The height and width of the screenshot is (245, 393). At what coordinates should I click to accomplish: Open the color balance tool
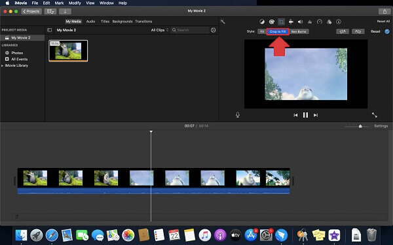point(262,22)
